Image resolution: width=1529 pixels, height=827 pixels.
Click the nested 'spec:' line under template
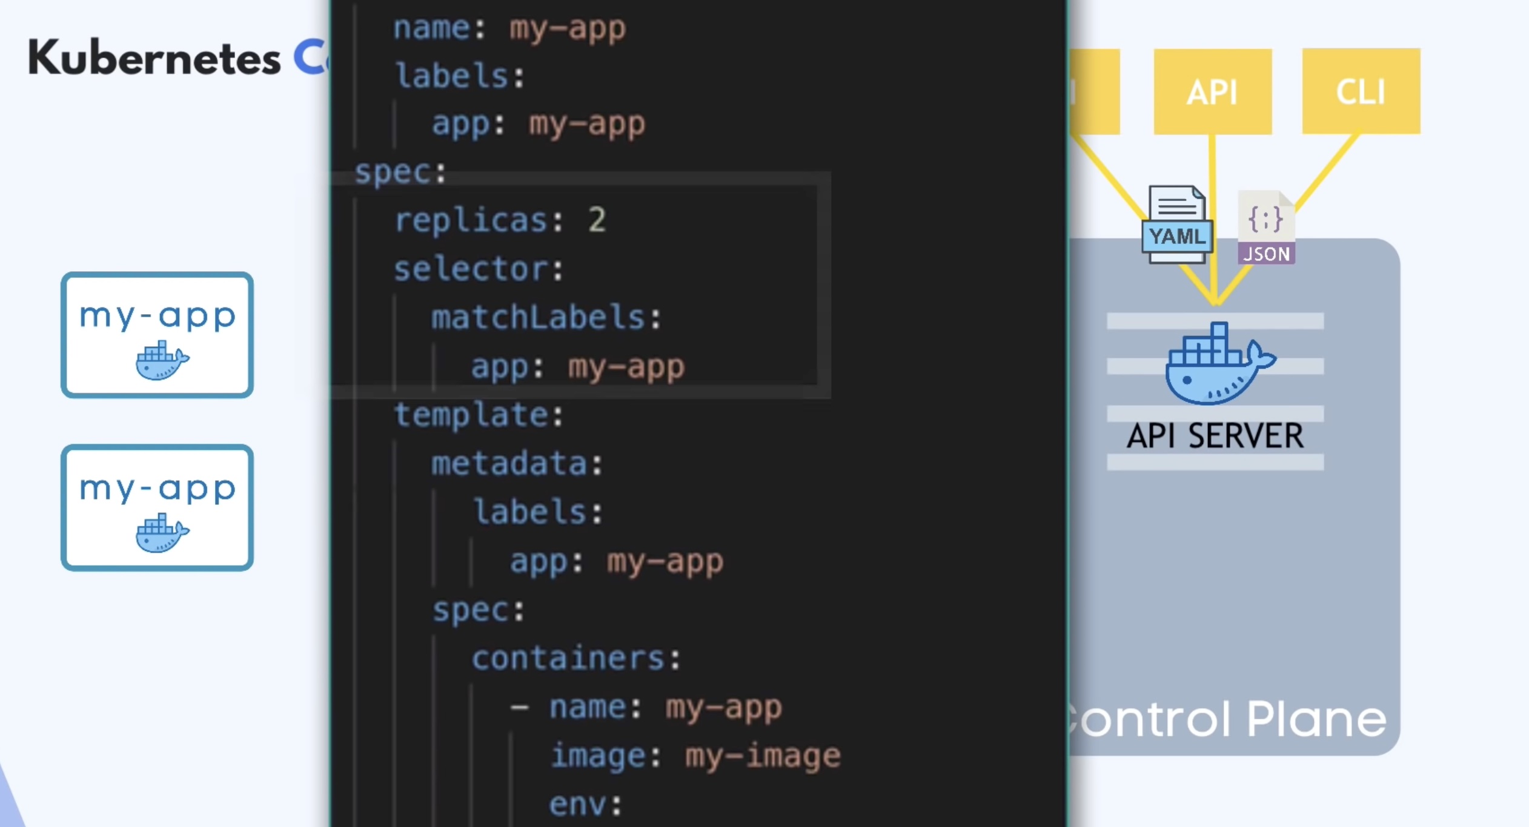pyautogui.click(x=479, y=610)
